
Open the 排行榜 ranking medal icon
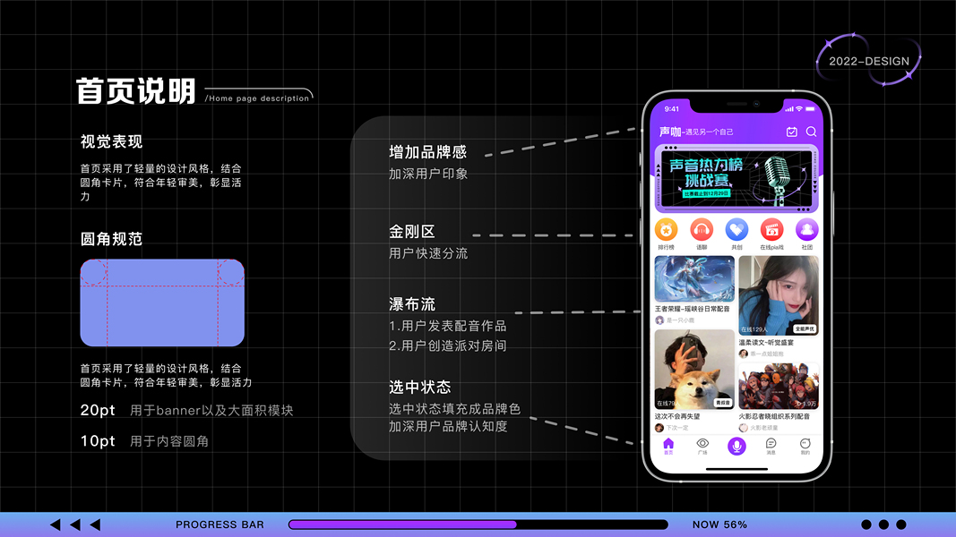pos(666,230)
